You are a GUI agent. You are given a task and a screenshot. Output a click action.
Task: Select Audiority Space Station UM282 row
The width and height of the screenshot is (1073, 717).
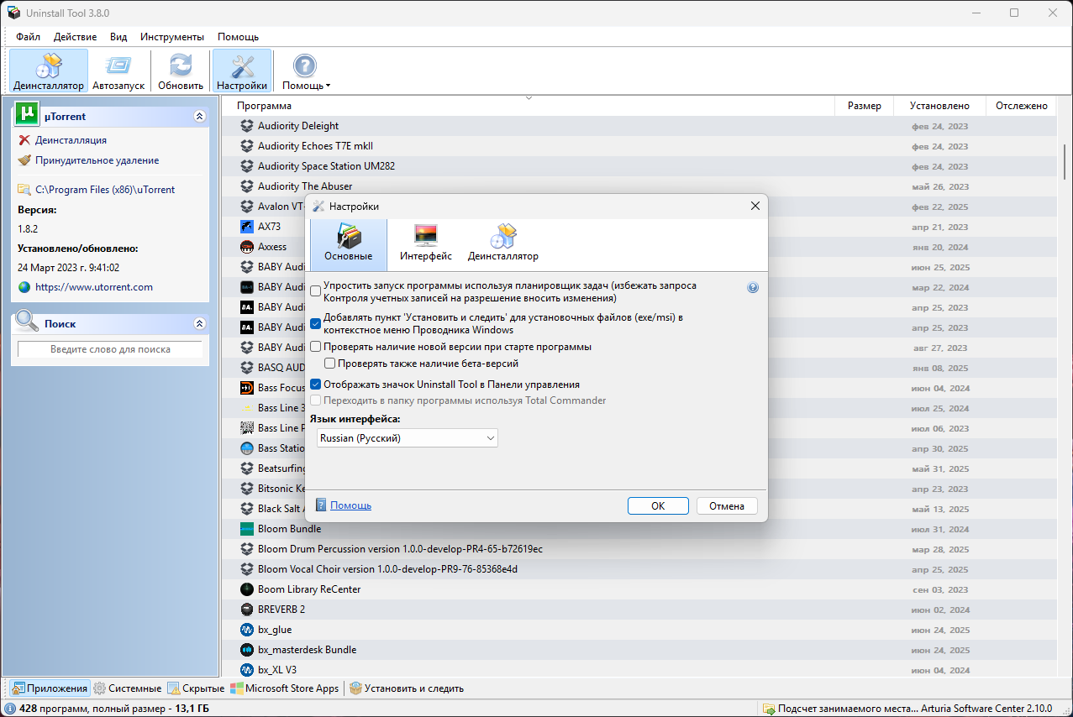click(x=639, y=166)
